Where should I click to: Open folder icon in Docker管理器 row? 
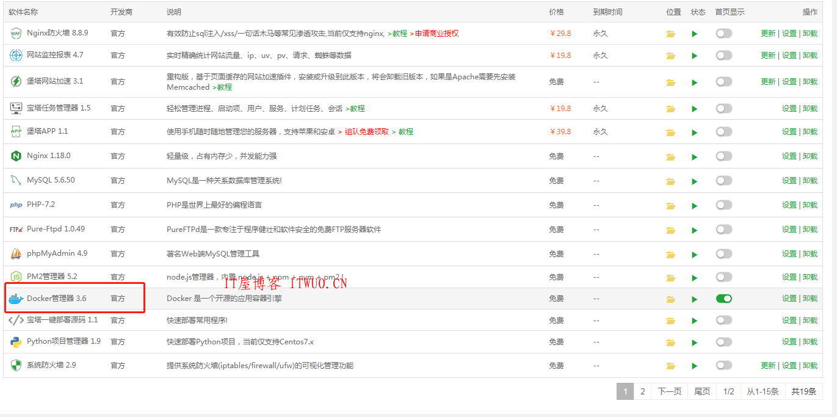(671, 299)
